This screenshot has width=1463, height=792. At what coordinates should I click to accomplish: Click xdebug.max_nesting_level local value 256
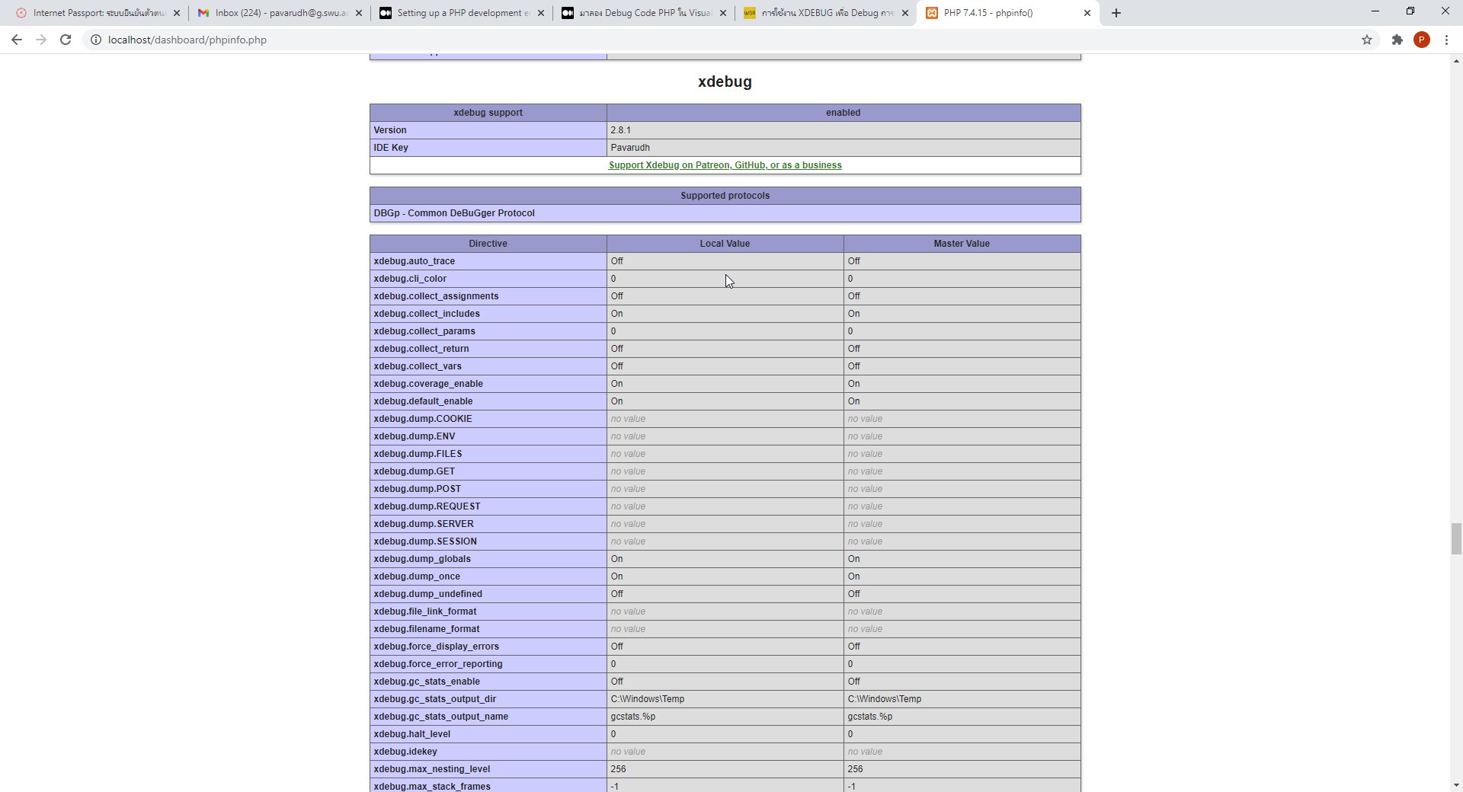click(x=618, y=769)
